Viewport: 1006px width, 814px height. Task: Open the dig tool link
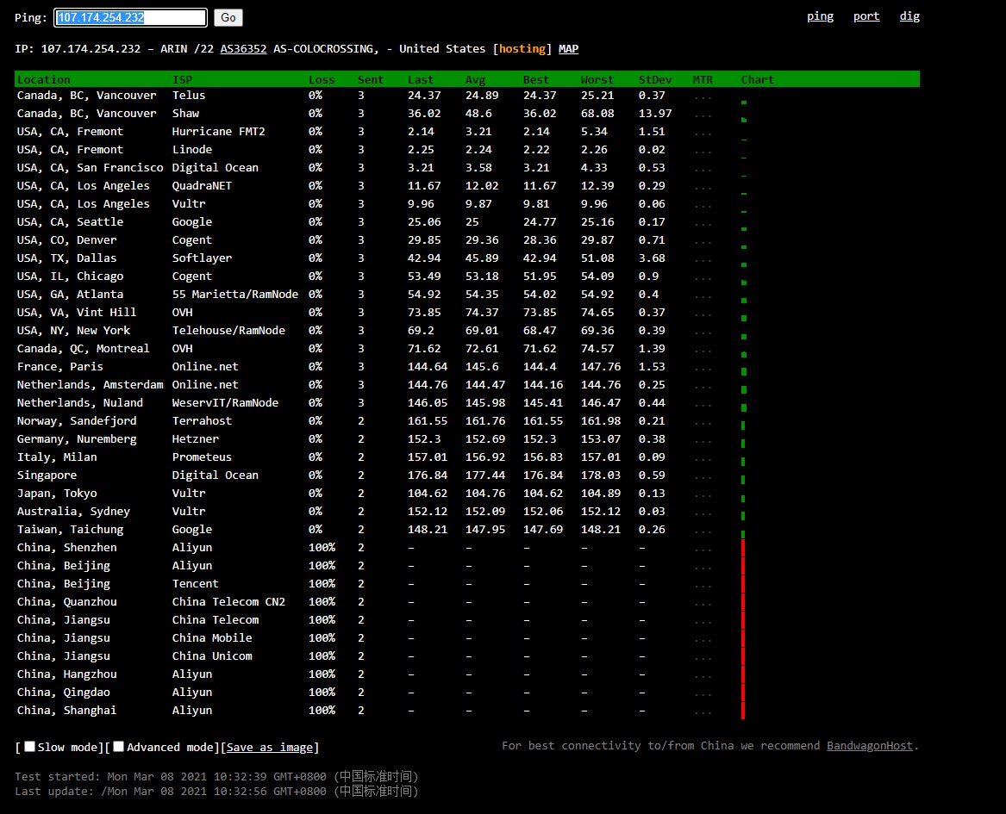click(909, 16)
